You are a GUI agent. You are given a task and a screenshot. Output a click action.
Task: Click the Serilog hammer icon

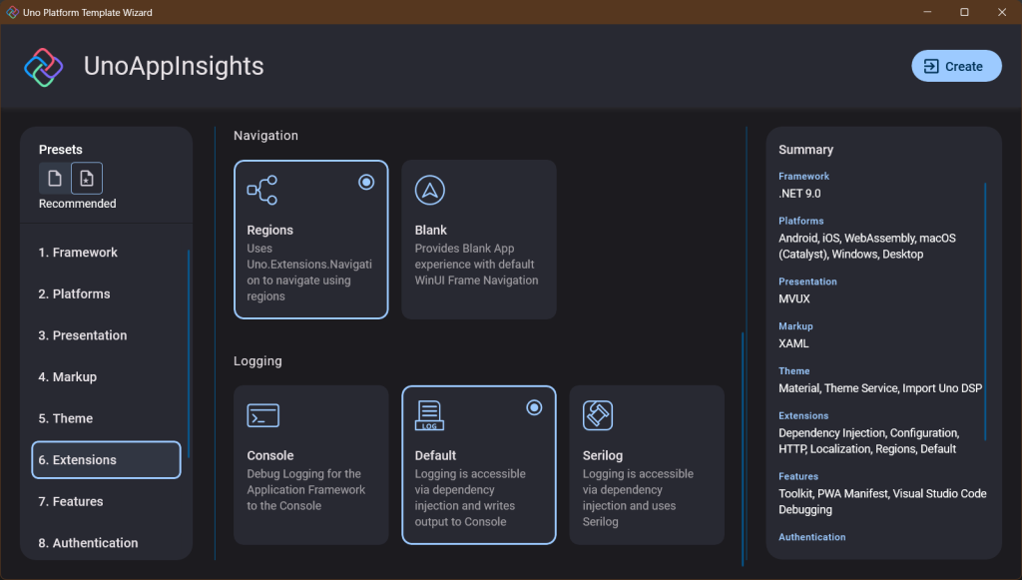click(x=597, y=415)
